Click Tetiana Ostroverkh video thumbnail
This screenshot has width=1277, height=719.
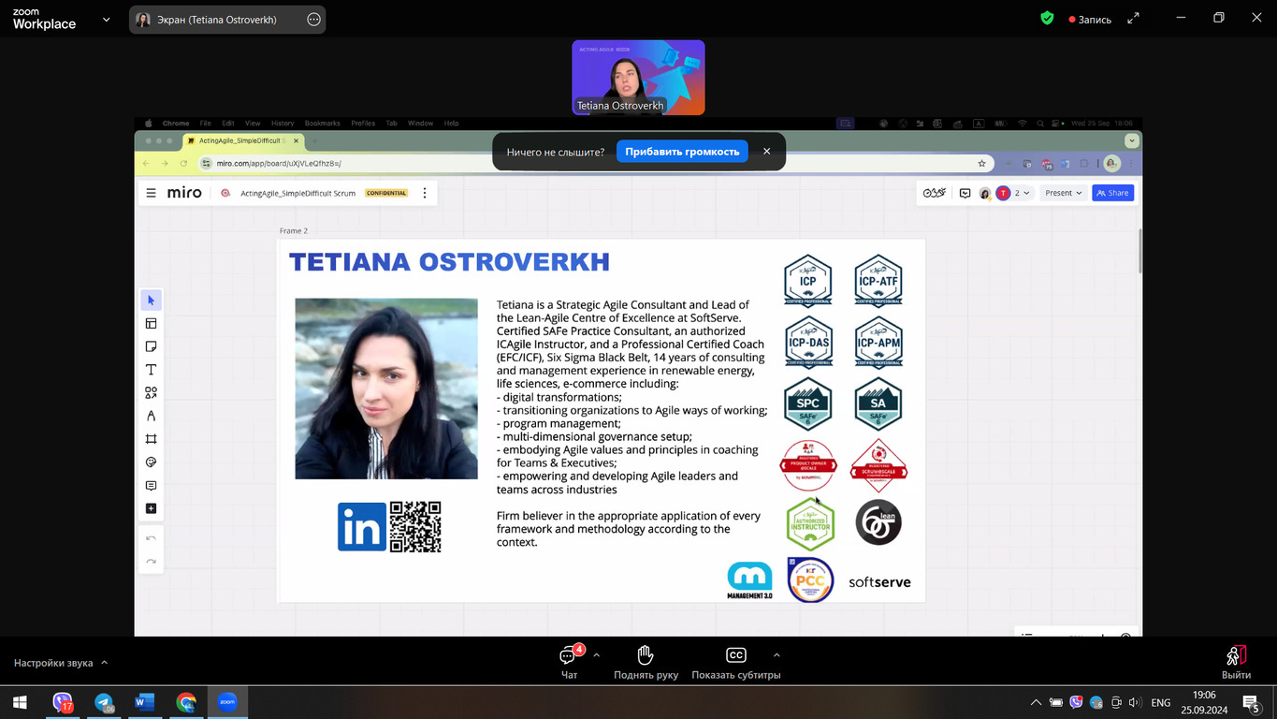click(x=638, y=77)
